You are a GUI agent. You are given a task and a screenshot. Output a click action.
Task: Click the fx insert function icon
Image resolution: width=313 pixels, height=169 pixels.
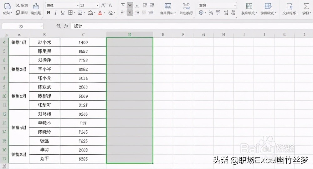(x=66, y=26)
